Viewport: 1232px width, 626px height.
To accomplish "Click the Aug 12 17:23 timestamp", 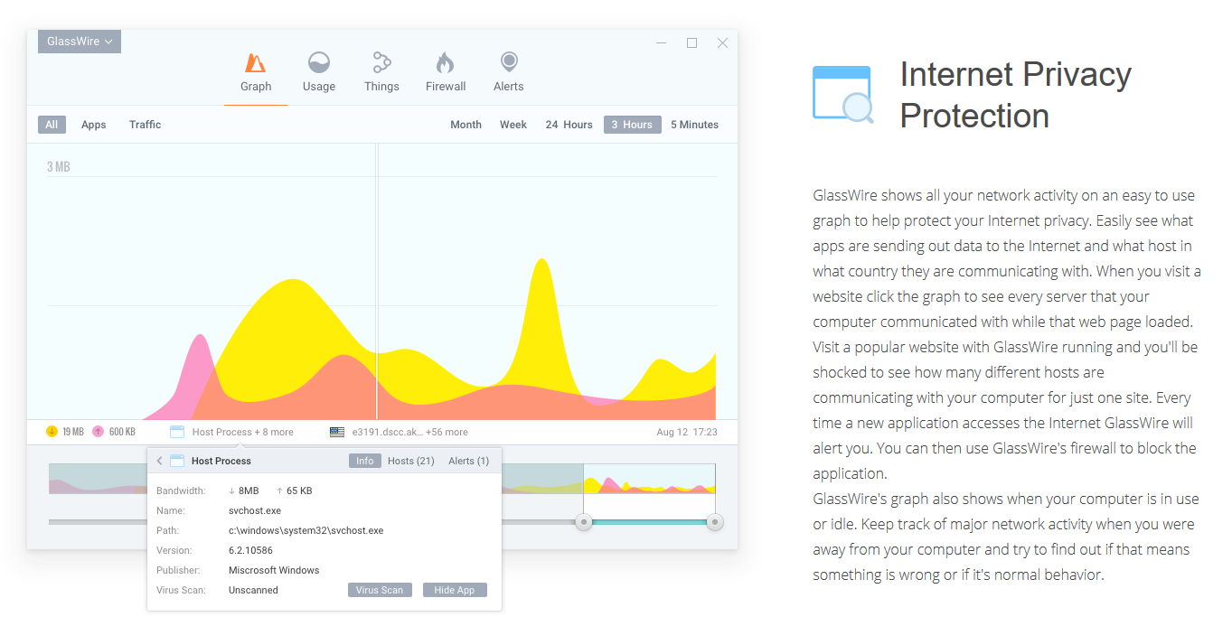I will click(687, 432).
